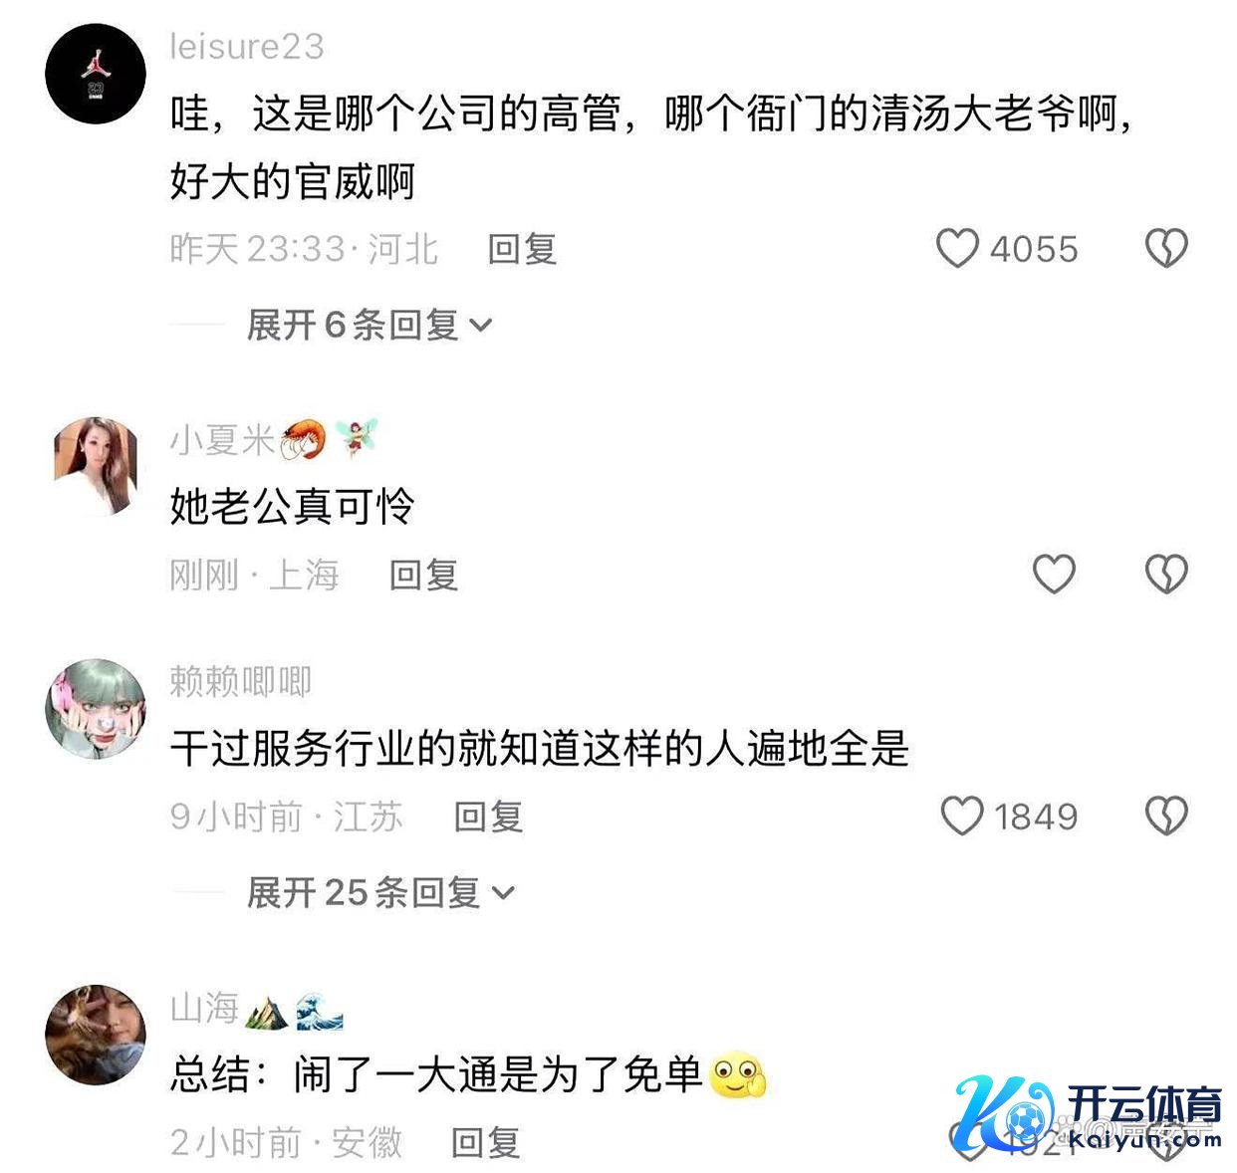Click the 开云体育 Kaiyun.com watermark logo
This screenshot has width=1237, height=1173.
[1088, 1113]
